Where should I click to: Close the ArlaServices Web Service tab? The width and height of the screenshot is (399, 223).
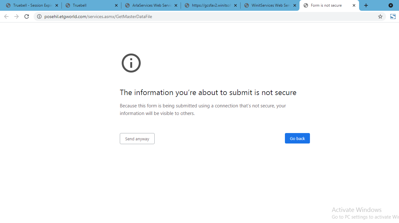tap(176, 5)
